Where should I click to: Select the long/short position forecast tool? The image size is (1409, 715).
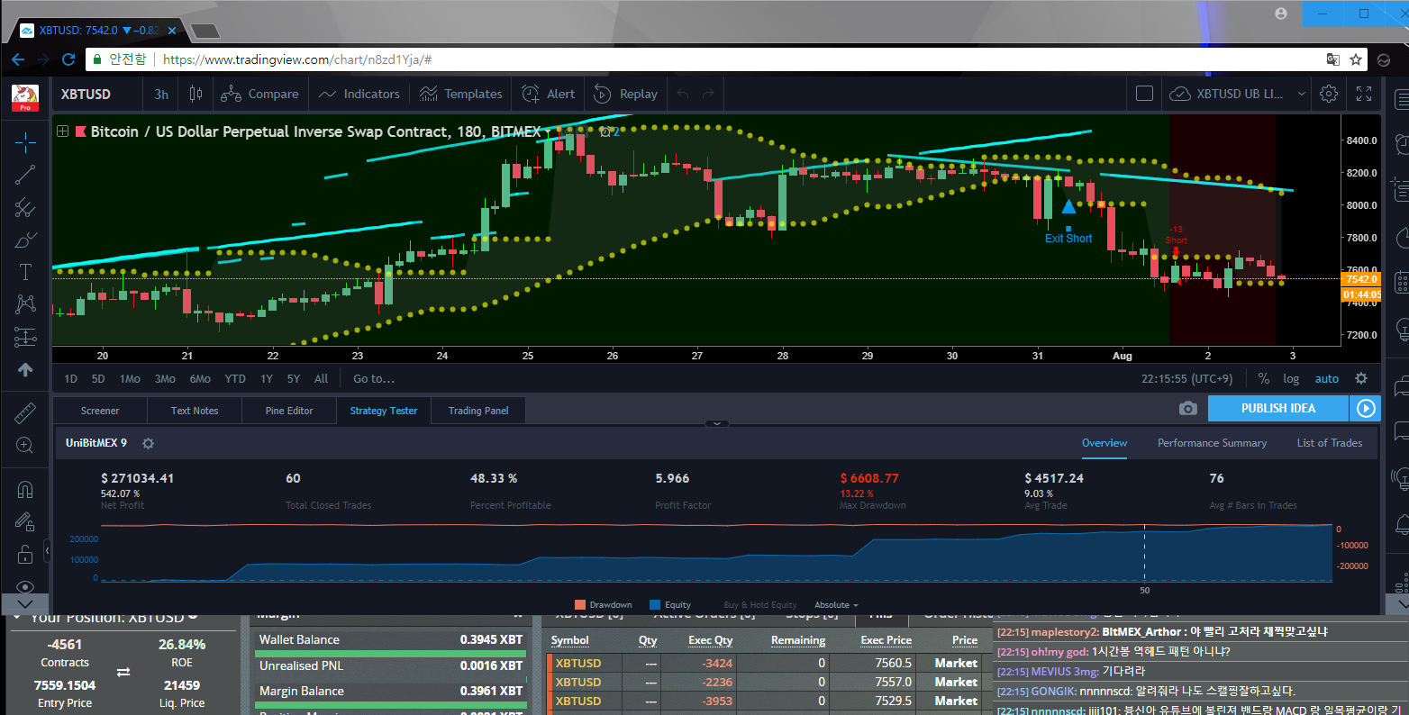click(25, 338)
